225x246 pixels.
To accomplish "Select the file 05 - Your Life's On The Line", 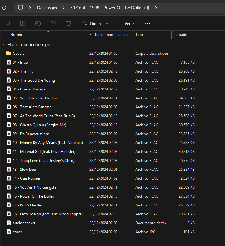I will [x=36, y=98].
